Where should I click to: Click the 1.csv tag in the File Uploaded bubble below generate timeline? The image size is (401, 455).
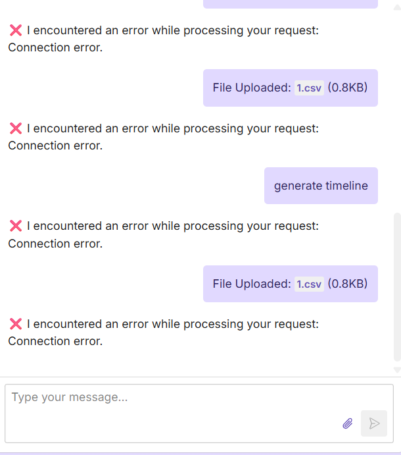click(309, 284)
